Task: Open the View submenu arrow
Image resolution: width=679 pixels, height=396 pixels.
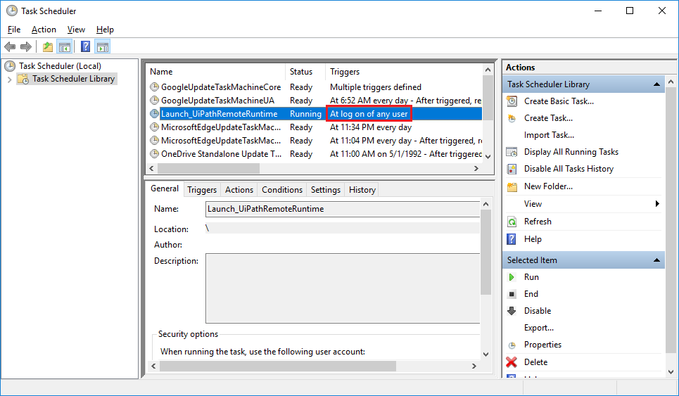Action: (657, 204)
